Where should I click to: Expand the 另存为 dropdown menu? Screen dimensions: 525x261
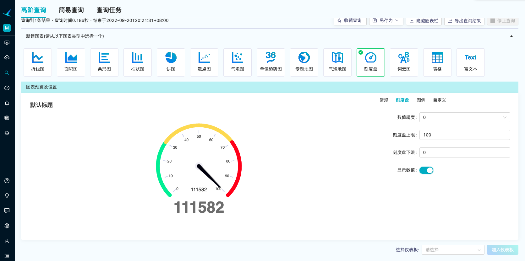click(386, 20)
